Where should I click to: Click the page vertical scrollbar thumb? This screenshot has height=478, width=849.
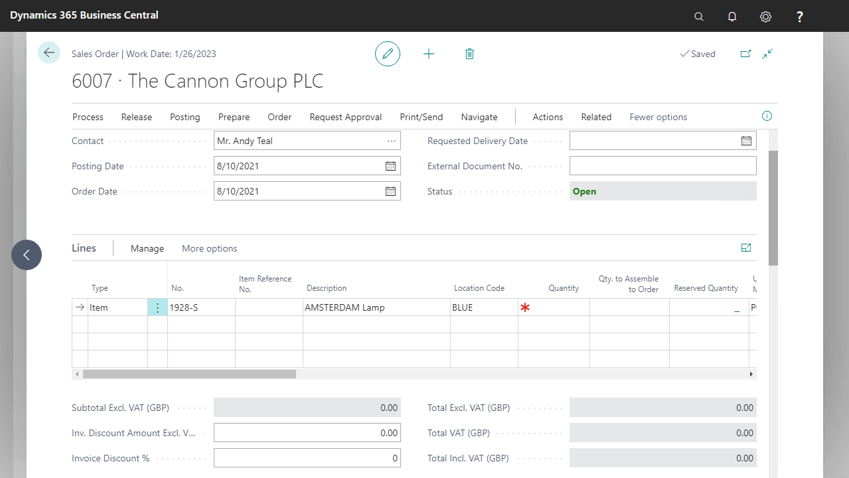(773, 208)
